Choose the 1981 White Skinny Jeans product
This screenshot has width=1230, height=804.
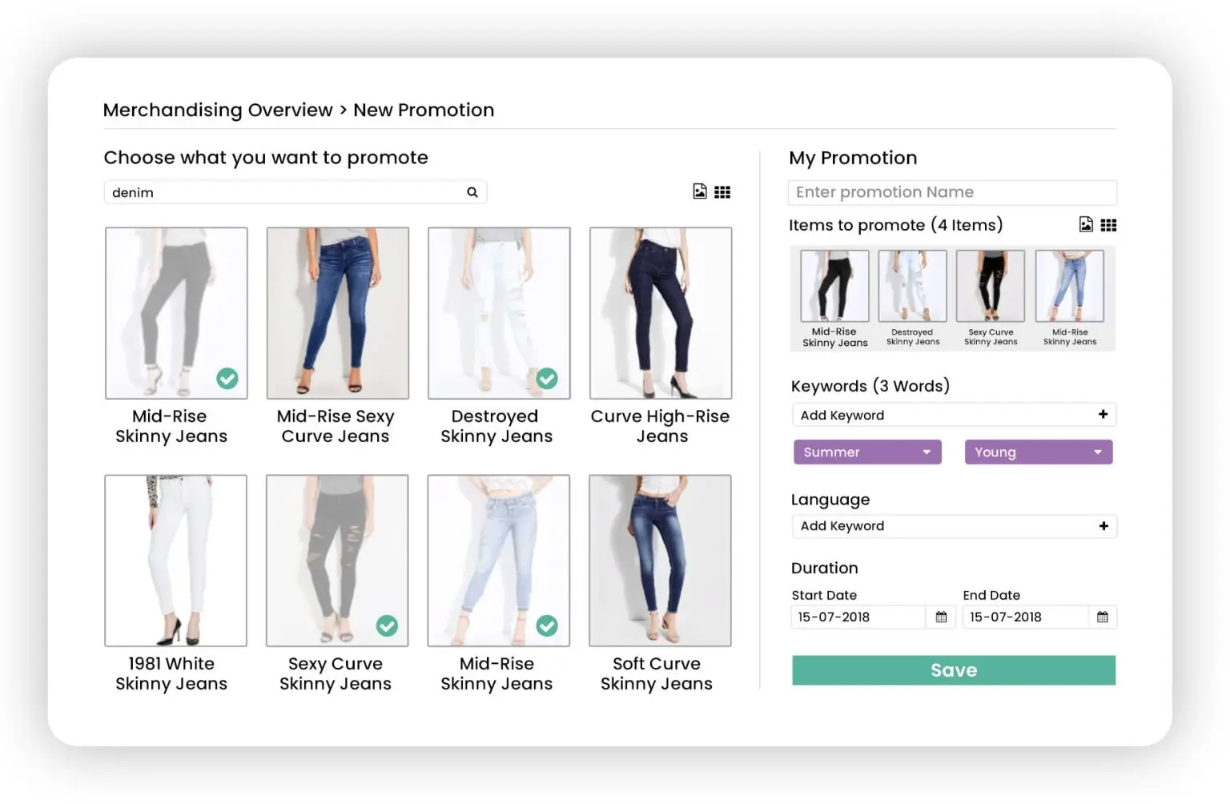click(175, 561)
